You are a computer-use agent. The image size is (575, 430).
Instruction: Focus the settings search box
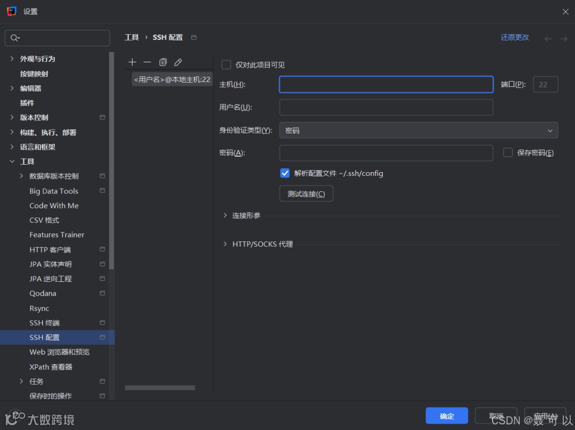point(57,38)
